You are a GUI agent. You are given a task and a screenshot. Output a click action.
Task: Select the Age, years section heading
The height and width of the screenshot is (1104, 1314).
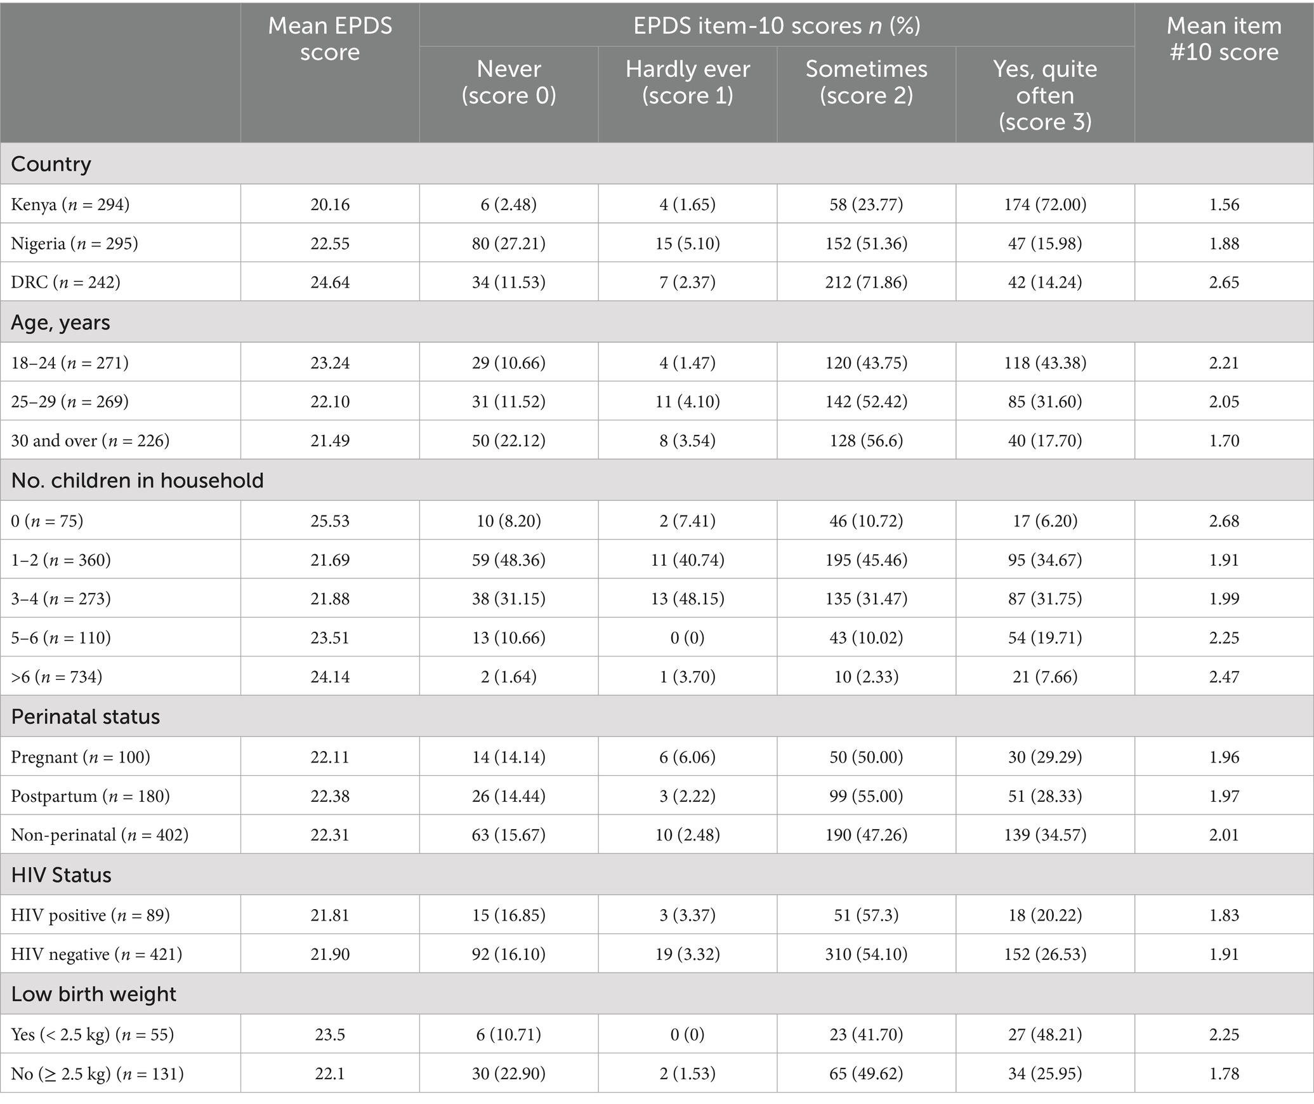click(x=61, y=323)
